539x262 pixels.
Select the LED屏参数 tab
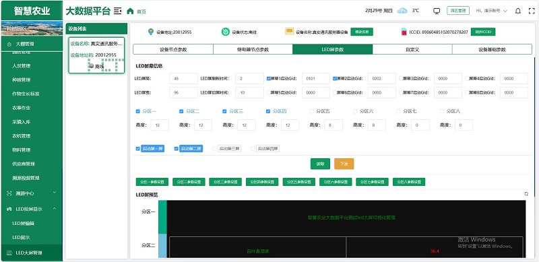(332, 49)
